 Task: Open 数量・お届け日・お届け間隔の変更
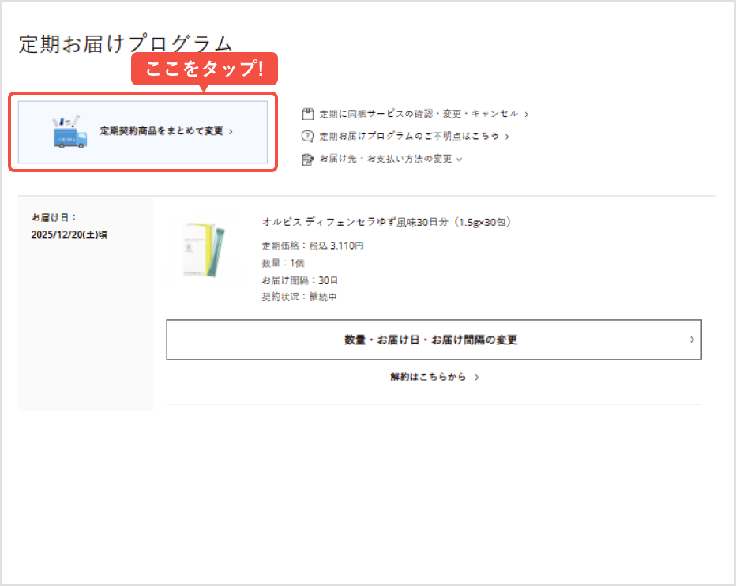pos(433,340)
